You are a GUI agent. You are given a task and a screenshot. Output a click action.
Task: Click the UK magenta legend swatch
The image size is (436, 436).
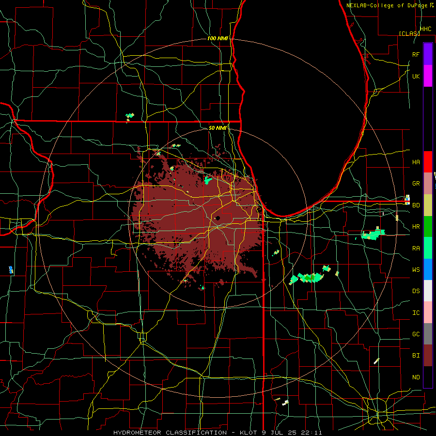point(428,76)
